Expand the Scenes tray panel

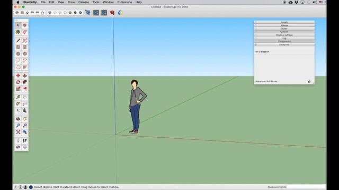[284, 25]
